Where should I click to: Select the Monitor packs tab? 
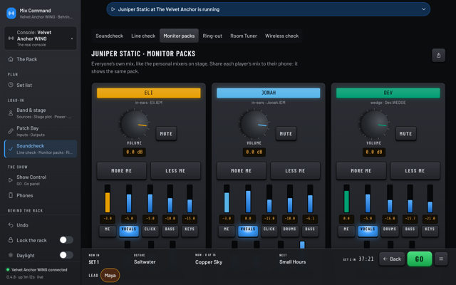tap(179, 36)
